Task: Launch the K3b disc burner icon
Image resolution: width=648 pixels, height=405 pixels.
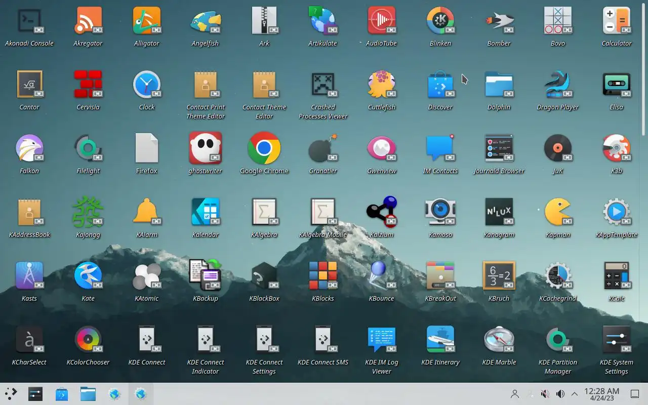Action: [x=617, y=148]
